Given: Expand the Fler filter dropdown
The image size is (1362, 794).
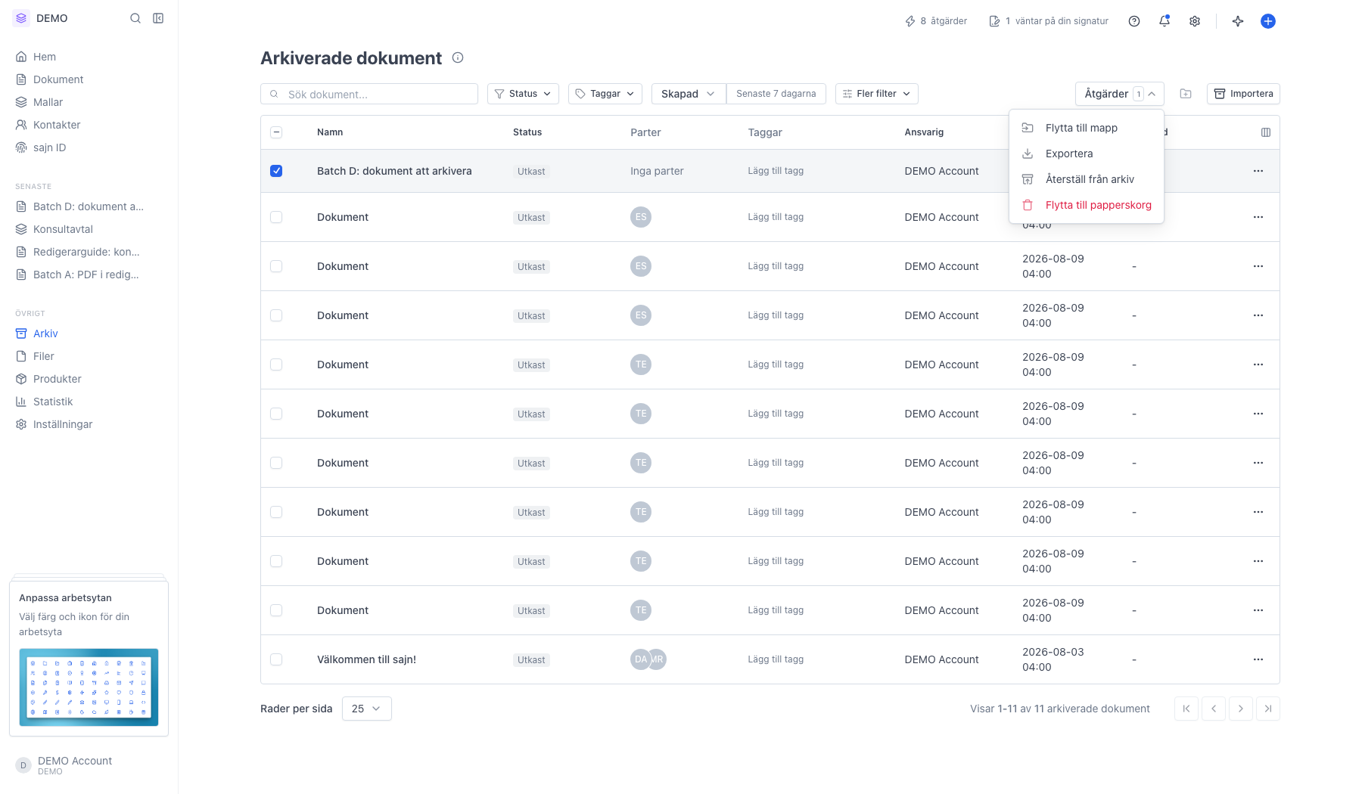Looking at the screenshot, I should [876, 94].
